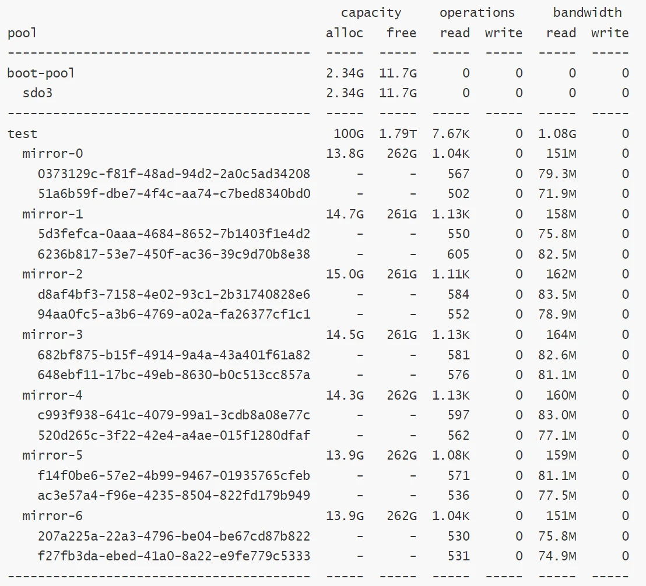Click the bandwidth column group header
646x586 pixels.
click(587, 13)
